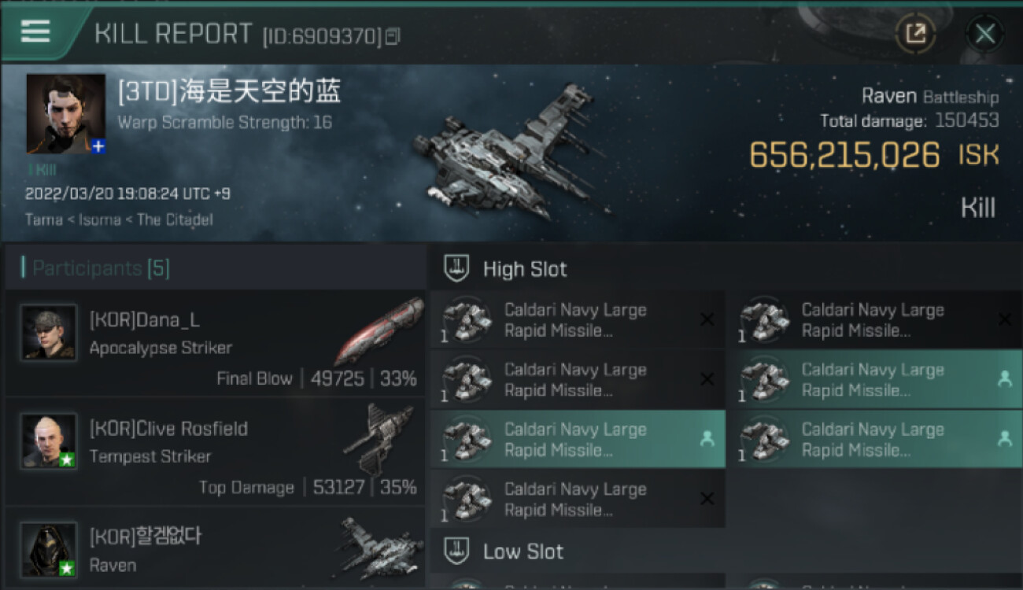Click the Apocalypse Striker ship icon
The image size is (1023, 590).
[x=378, y=332]
